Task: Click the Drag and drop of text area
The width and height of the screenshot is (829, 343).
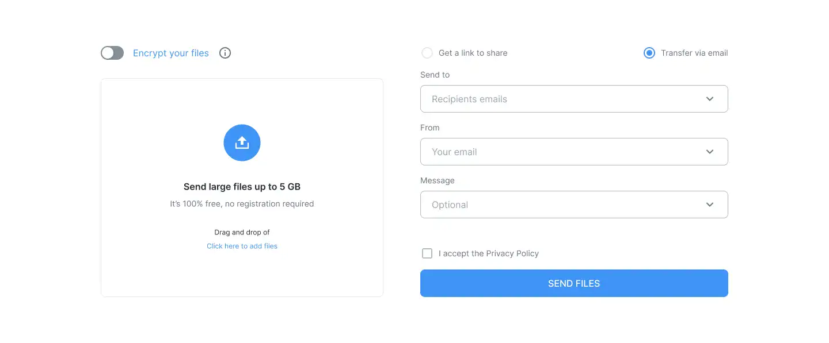Action: point(242,232)
